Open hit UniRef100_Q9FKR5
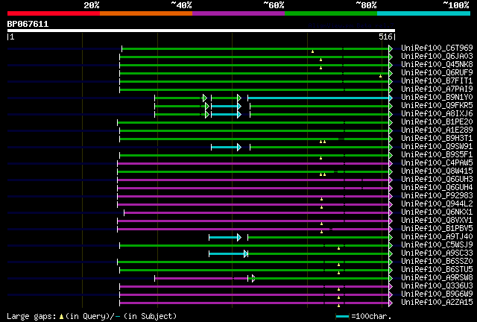This screenshot has width=477, height=322. coord(437,105)
